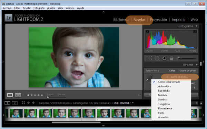This screenshot has width=207, height=129.
Task: Set rating to one star
Action: click(28, 95)
